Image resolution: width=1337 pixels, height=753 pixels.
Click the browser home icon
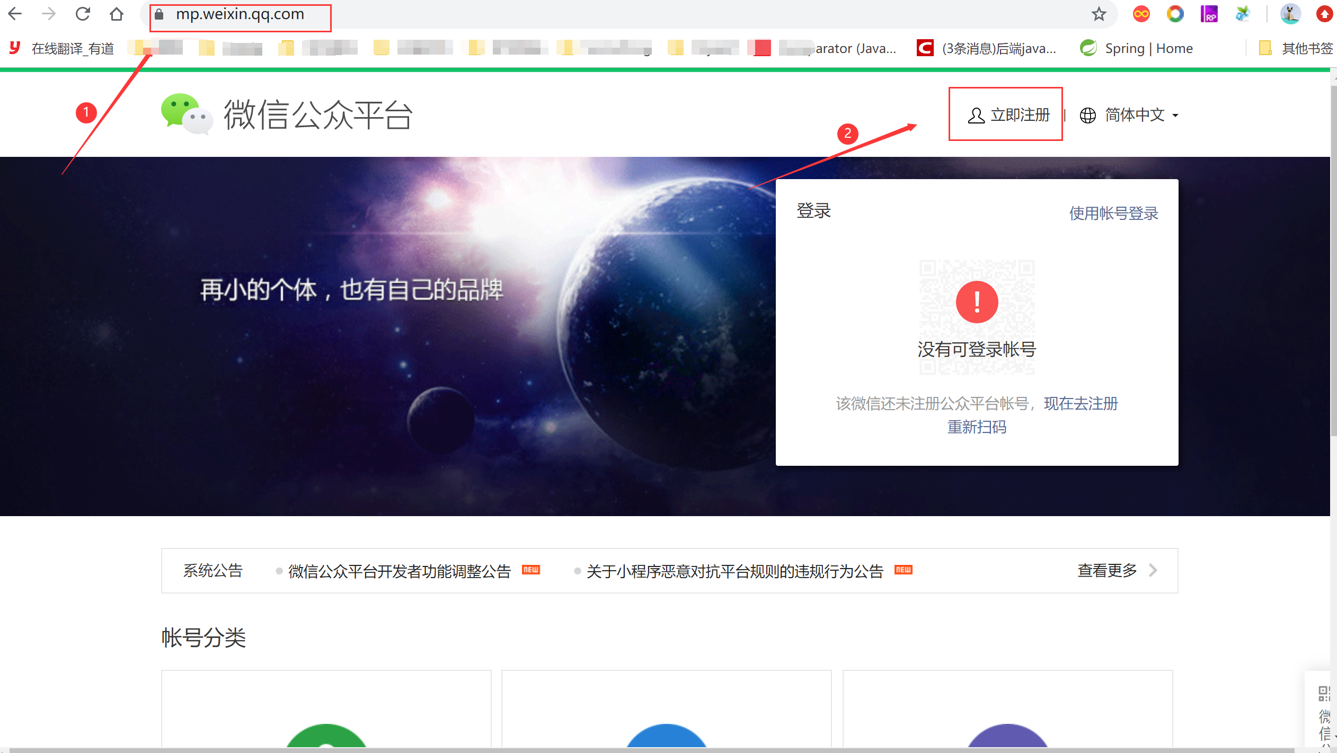tap(117, 14)
